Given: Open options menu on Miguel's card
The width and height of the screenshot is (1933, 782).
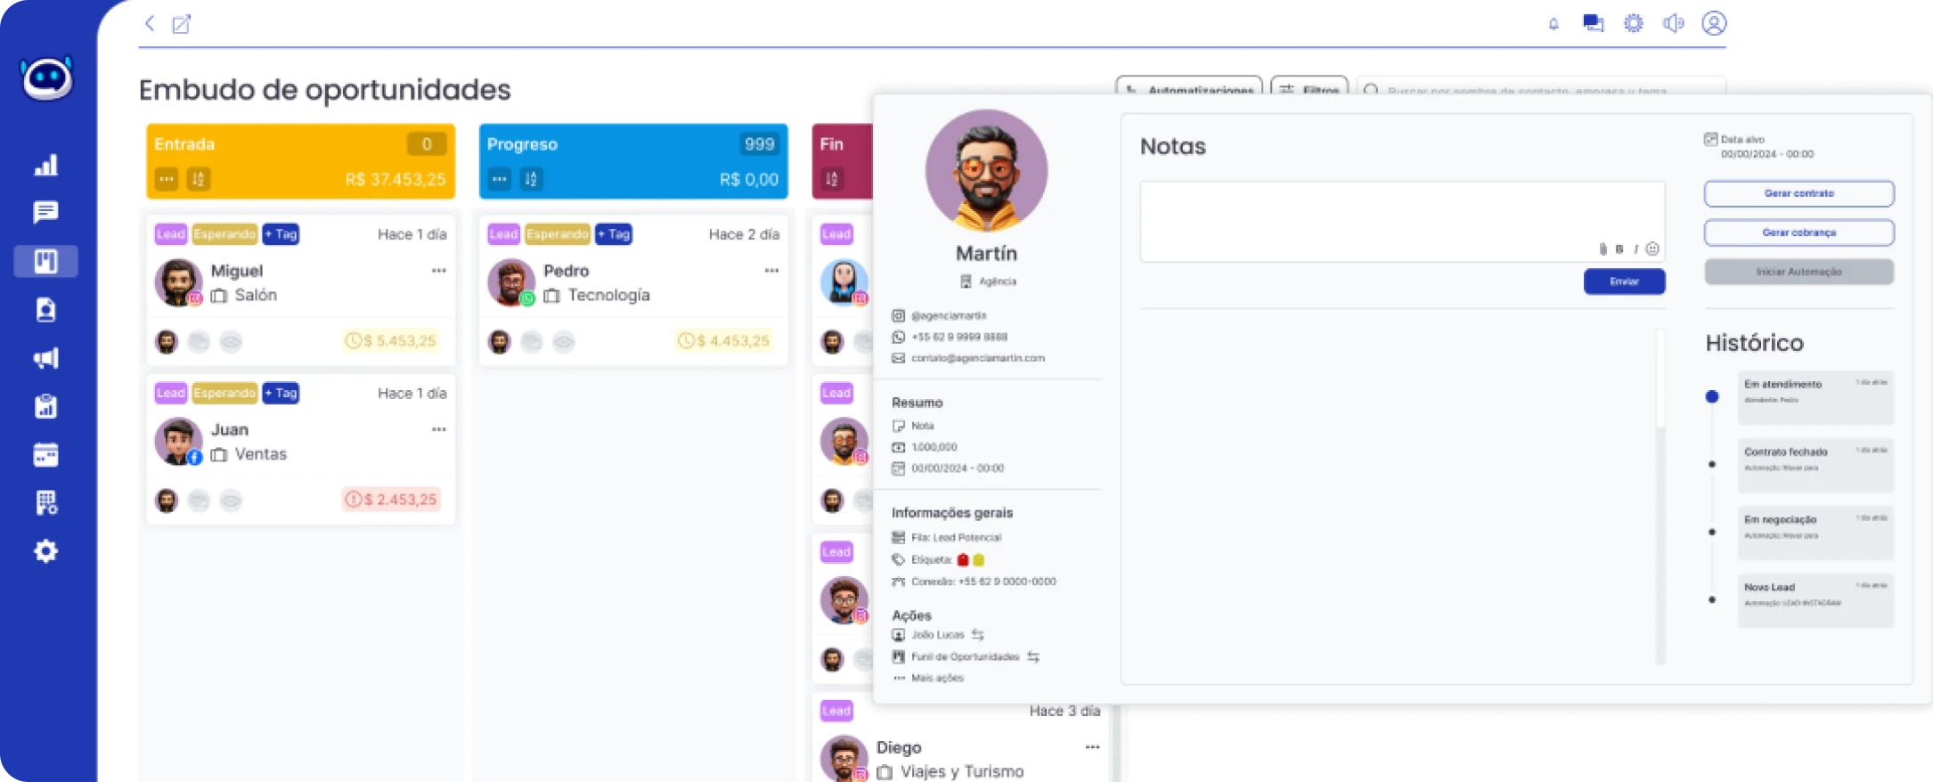Looking at the screenshot, I should (438, 271).
